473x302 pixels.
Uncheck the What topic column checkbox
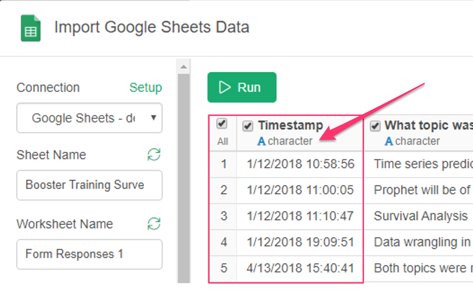click(x=375, y=126)
